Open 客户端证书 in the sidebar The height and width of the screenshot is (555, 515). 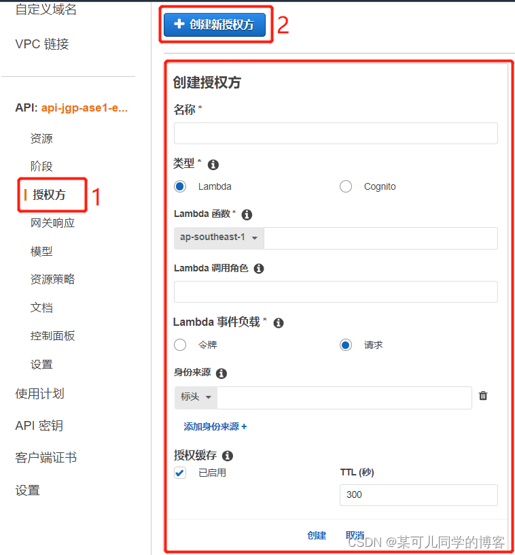point(46,458)
